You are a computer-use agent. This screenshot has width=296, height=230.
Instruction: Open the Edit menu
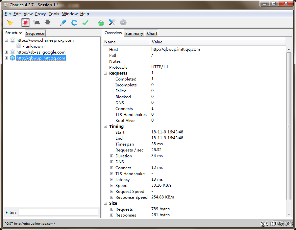tap(17, 14)
